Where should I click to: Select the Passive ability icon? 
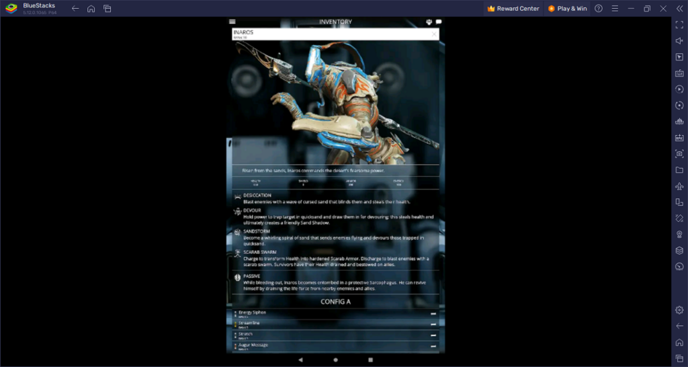click(238, 278)
